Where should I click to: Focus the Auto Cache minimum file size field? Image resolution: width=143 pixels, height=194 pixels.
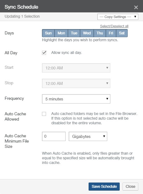point(54,136)
